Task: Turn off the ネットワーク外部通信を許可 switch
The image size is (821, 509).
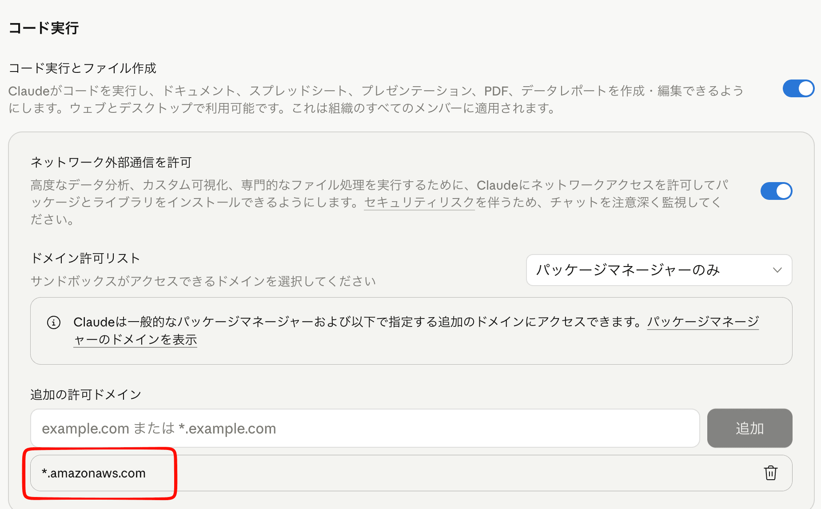Action: (x=776, y=191)
